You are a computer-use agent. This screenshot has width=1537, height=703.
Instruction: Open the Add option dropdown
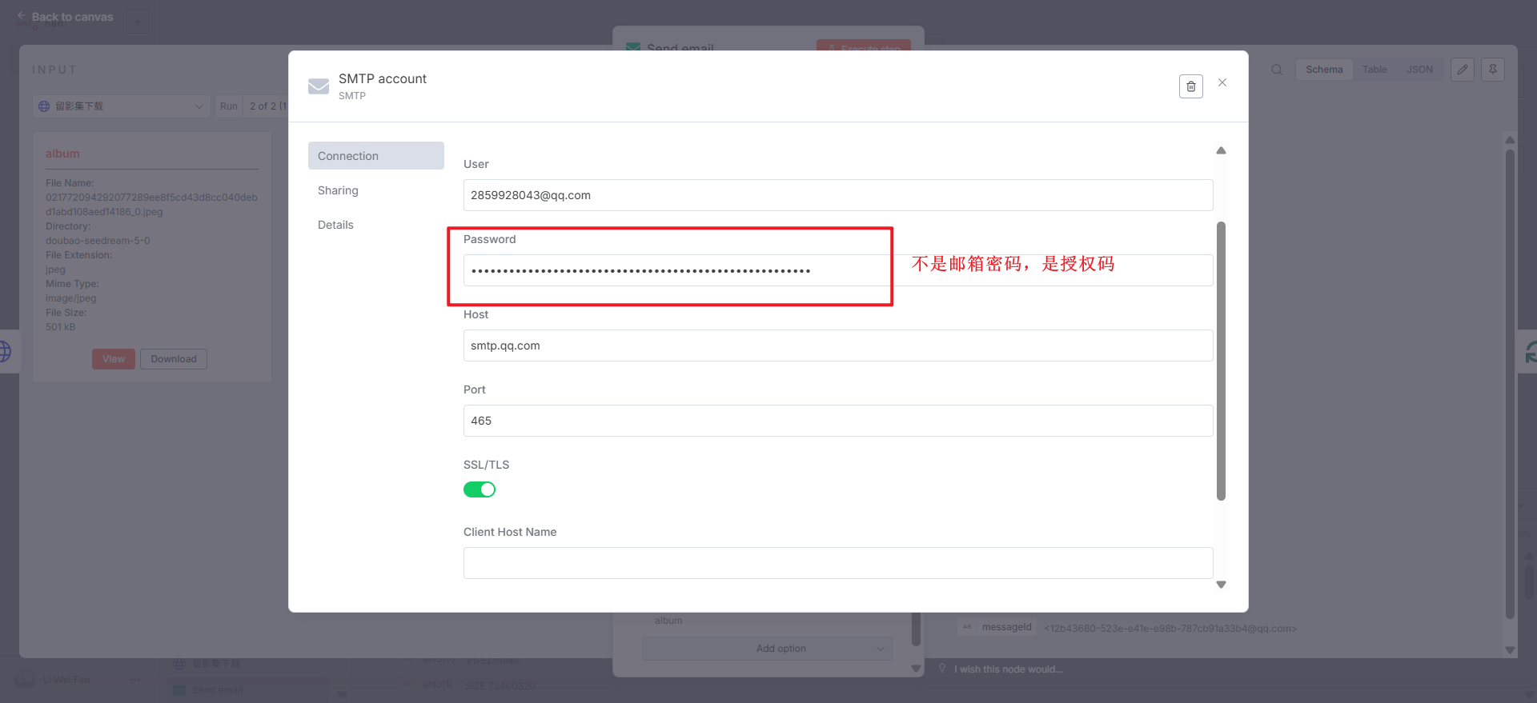(x=767, y=649)
